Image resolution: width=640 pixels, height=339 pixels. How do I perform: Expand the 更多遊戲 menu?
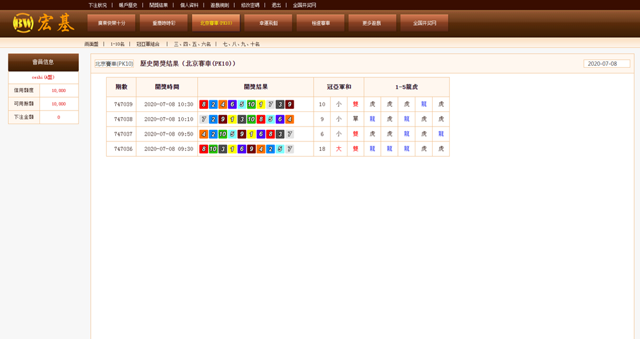point(372,23)
